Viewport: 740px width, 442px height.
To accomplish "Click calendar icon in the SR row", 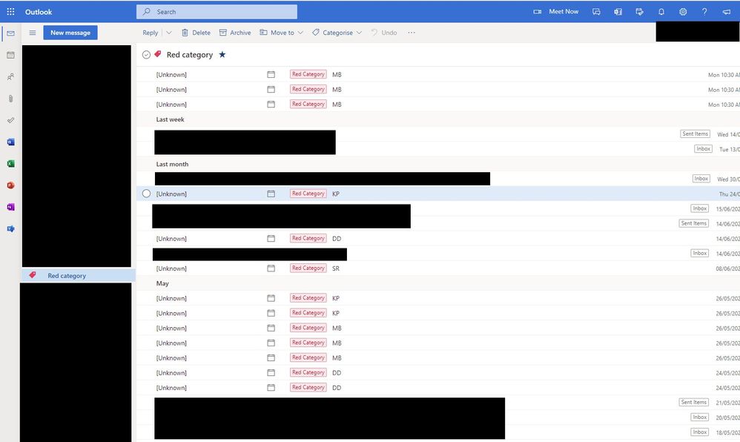I will point(271,268).
